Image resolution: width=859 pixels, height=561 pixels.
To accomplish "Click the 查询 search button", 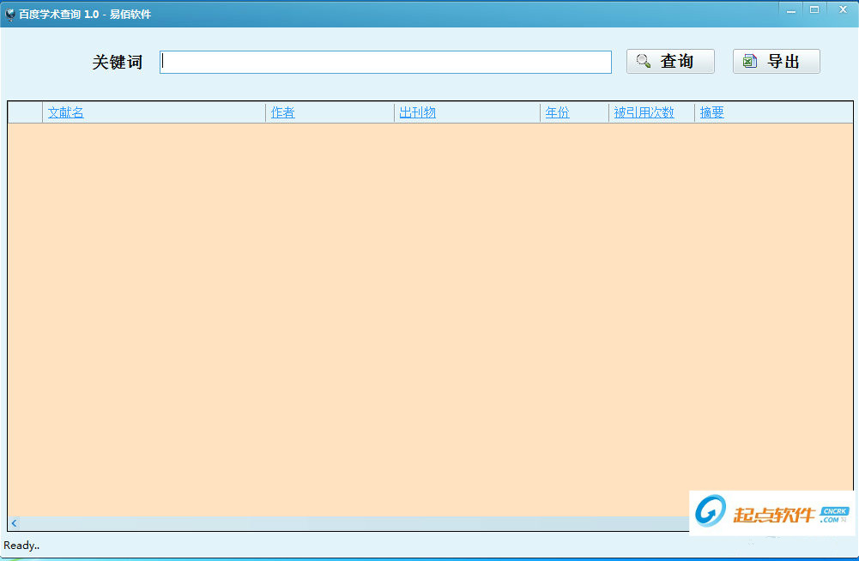I will point(670,62).
